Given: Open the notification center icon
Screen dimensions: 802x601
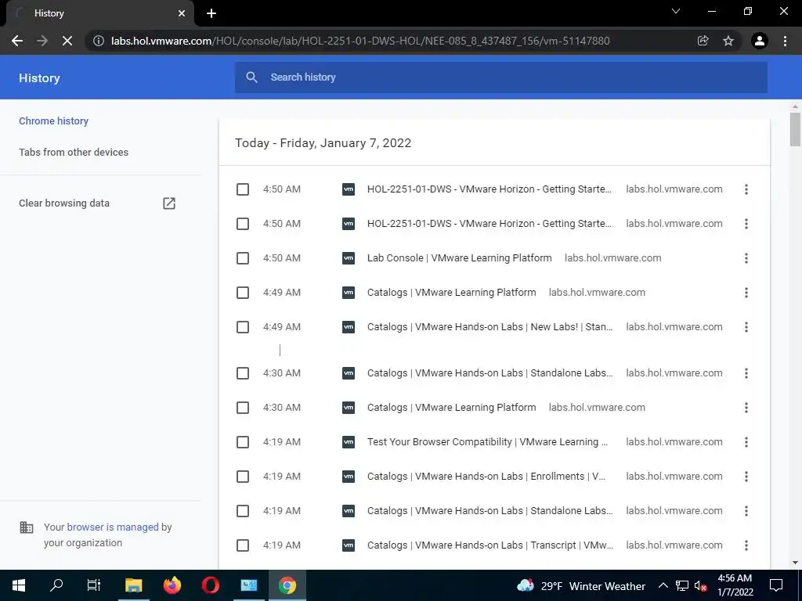Looking at the screenshot, I should point(776,585).
